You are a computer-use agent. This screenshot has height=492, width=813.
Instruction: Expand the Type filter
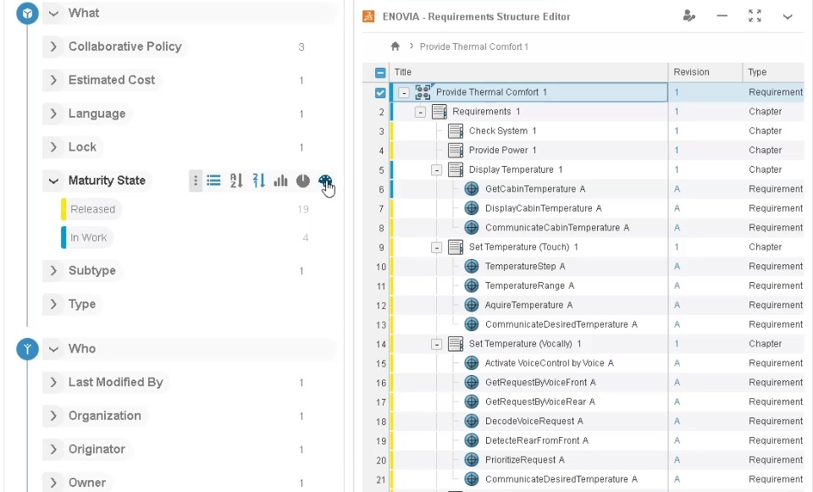coord(53,304)
